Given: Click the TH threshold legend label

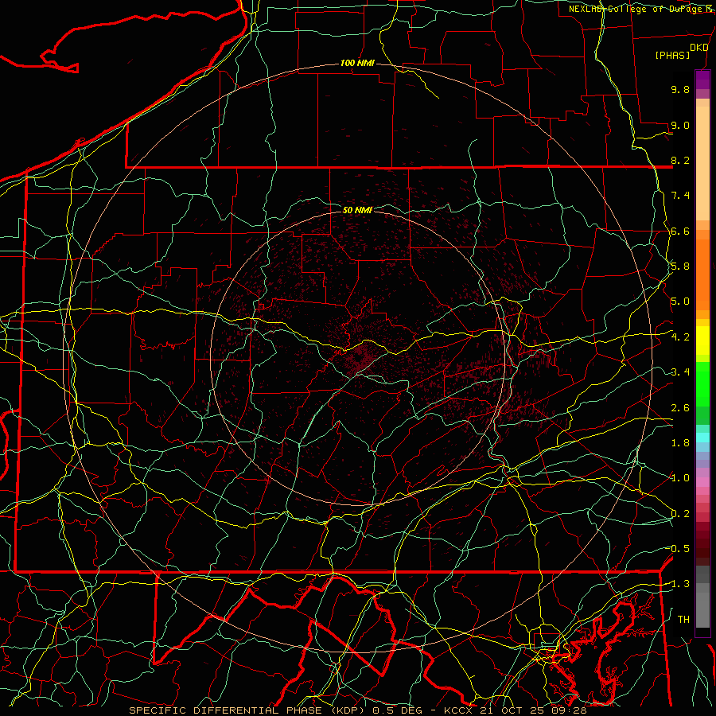Looking at the screenshot, I should [x=683, y=620].
